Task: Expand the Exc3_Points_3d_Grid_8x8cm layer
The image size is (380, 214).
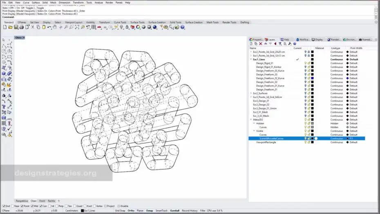Action: (x=251, y=97)
